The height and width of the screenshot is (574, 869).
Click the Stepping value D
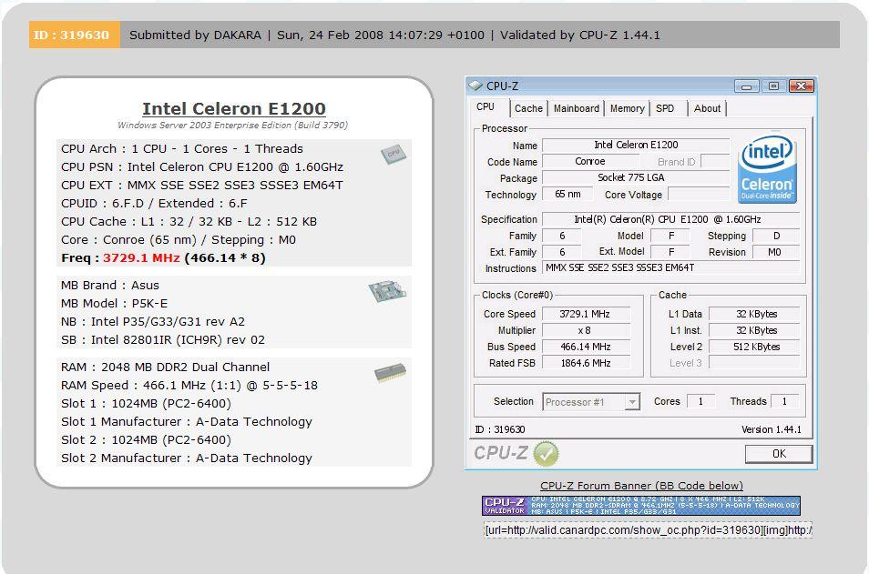coord(775,236)
